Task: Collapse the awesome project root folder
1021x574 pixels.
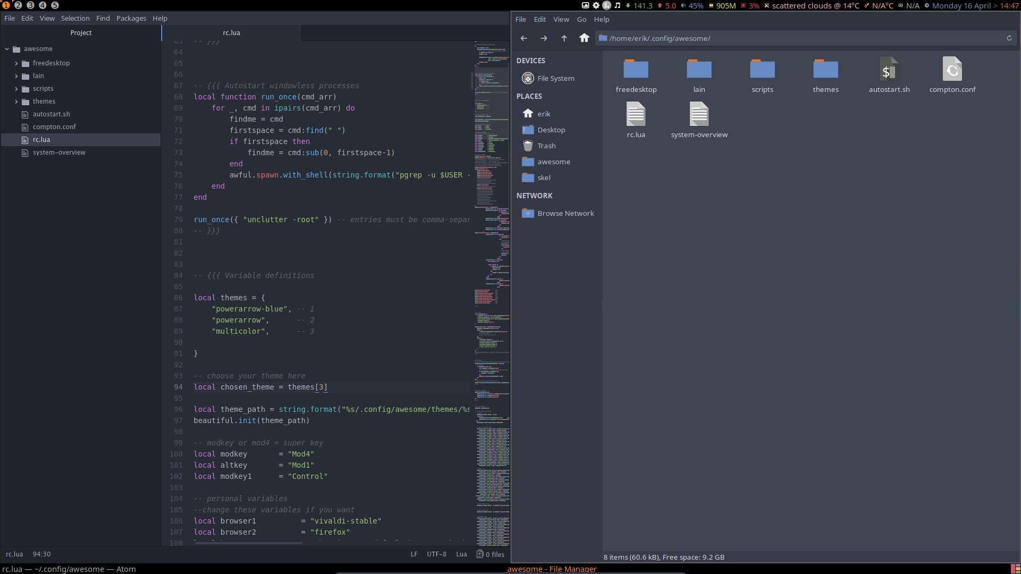Action: (x=7, y=49)
